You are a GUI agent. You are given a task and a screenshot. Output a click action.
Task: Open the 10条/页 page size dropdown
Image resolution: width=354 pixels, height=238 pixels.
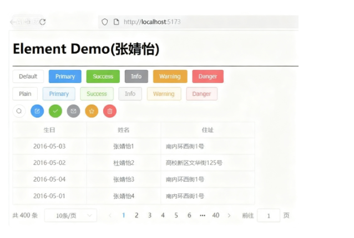(70, 215)
